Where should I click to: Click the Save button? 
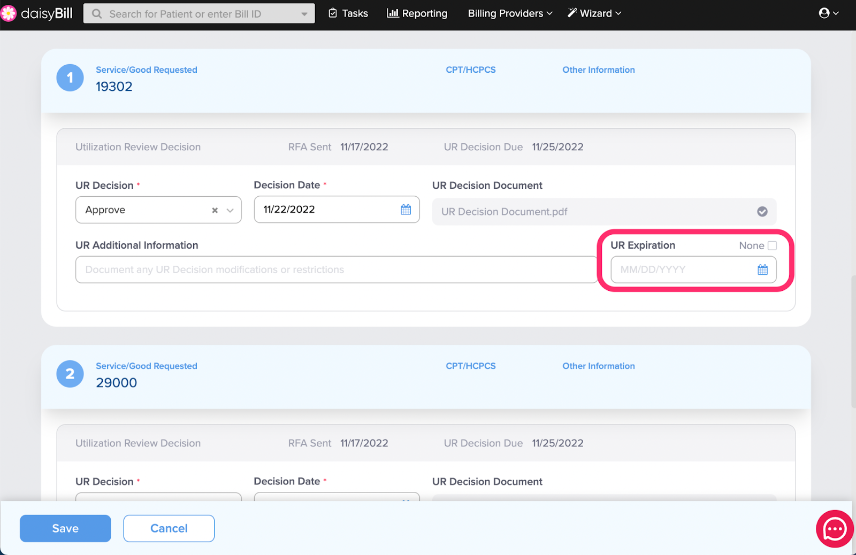[x=65, y=528]
